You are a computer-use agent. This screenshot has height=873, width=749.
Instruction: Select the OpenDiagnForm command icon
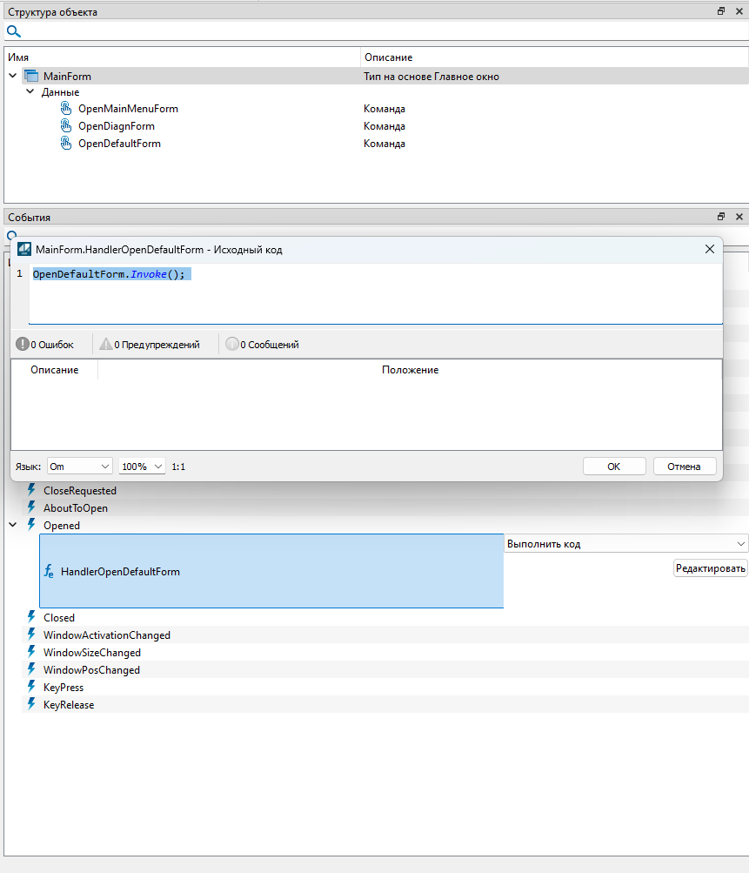66,126
